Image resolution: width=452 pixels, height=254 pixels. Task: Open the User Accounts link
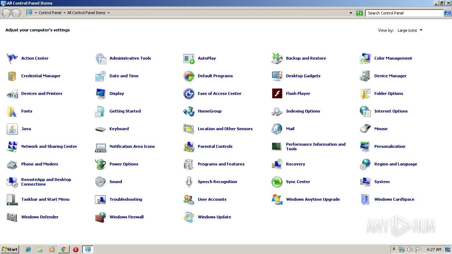coord(212,199)
